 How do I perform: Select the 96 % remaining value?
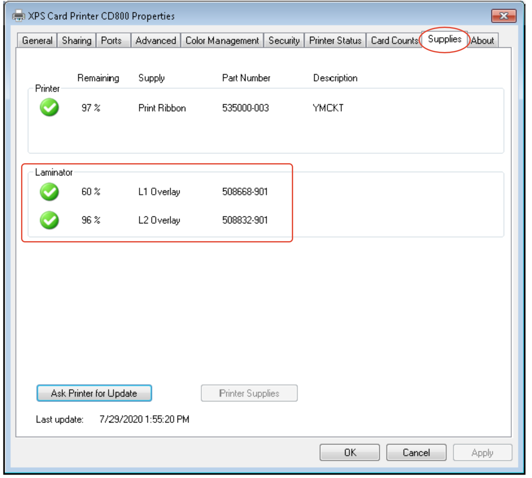pyautogui.click(x=91, y=220)
